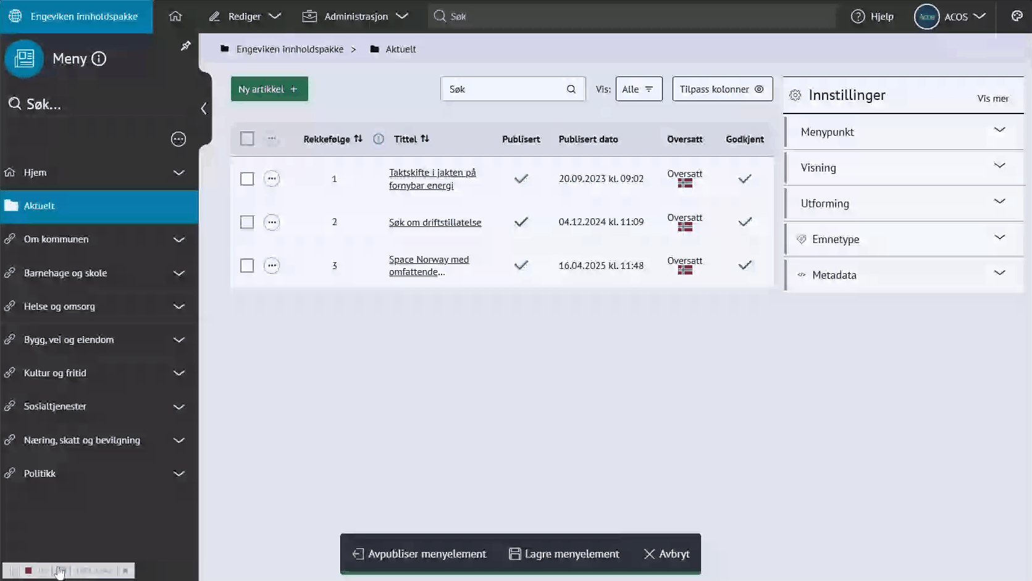
Task: Click the home icon in top bar
Action: click(175, 16)
